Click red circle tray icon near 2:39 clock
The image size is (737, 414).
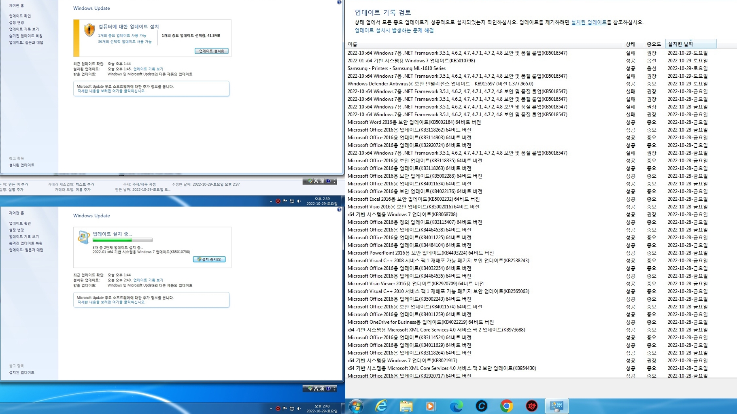[x=278, y=201]
